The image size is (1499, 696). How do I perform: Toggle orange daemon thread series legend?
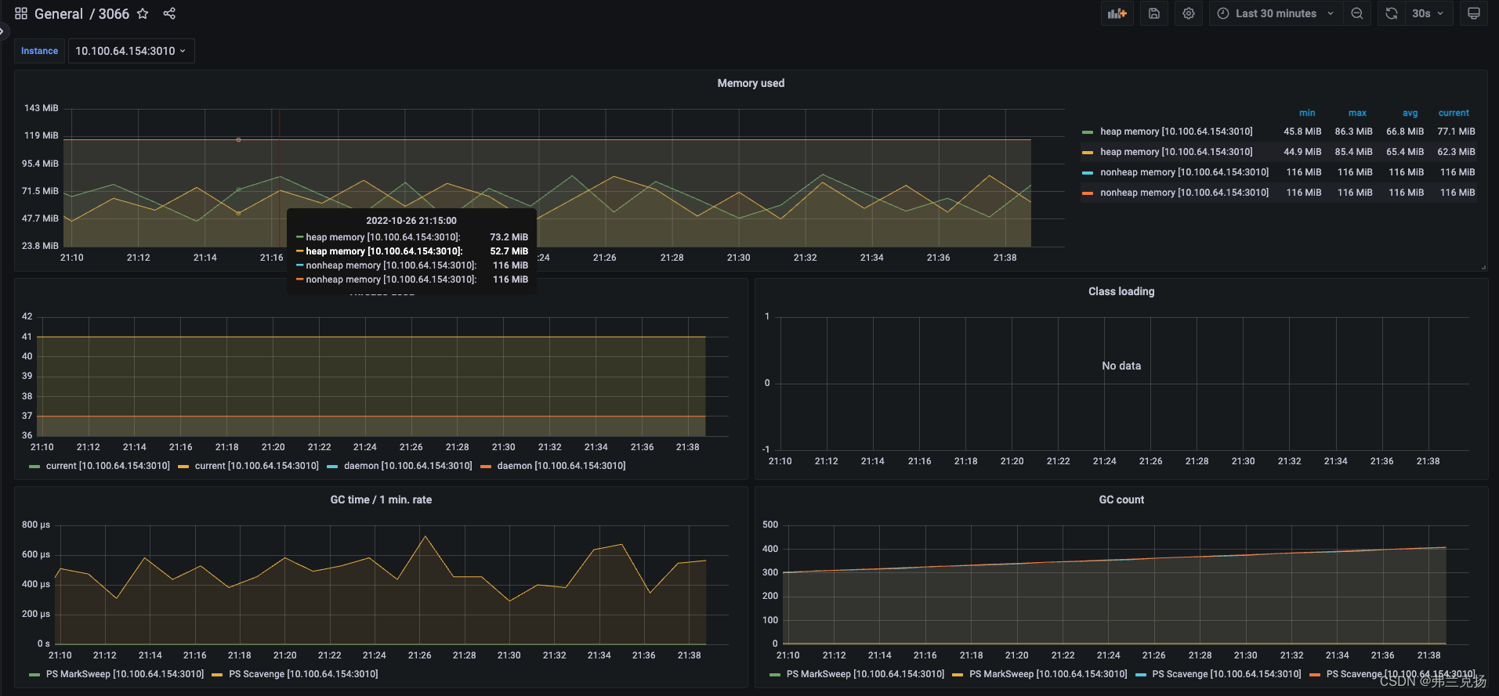coord(561,466)
